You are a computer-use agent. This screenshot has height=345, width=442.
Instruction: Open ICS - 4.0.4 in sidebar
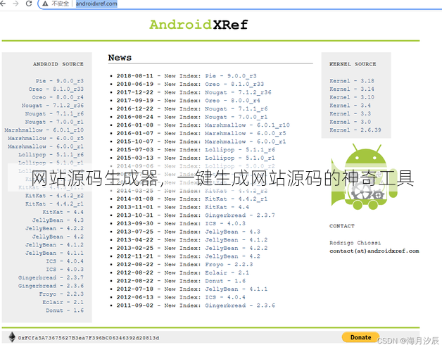(65, 261)
